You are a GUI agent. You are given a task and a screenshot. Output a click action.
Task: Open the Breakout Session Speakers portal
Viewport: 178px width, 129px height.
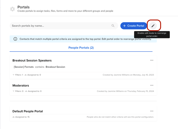(32, 61)
